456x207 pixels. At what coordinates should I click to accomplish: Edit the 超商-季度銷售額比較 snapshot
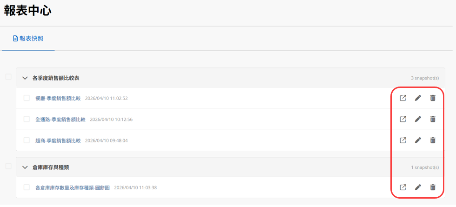coord(418,140)
